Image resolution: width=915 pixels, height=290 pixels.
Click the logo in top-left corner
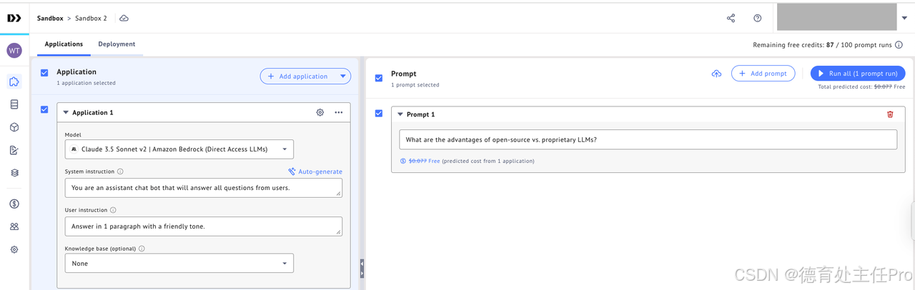pos(14,19)
